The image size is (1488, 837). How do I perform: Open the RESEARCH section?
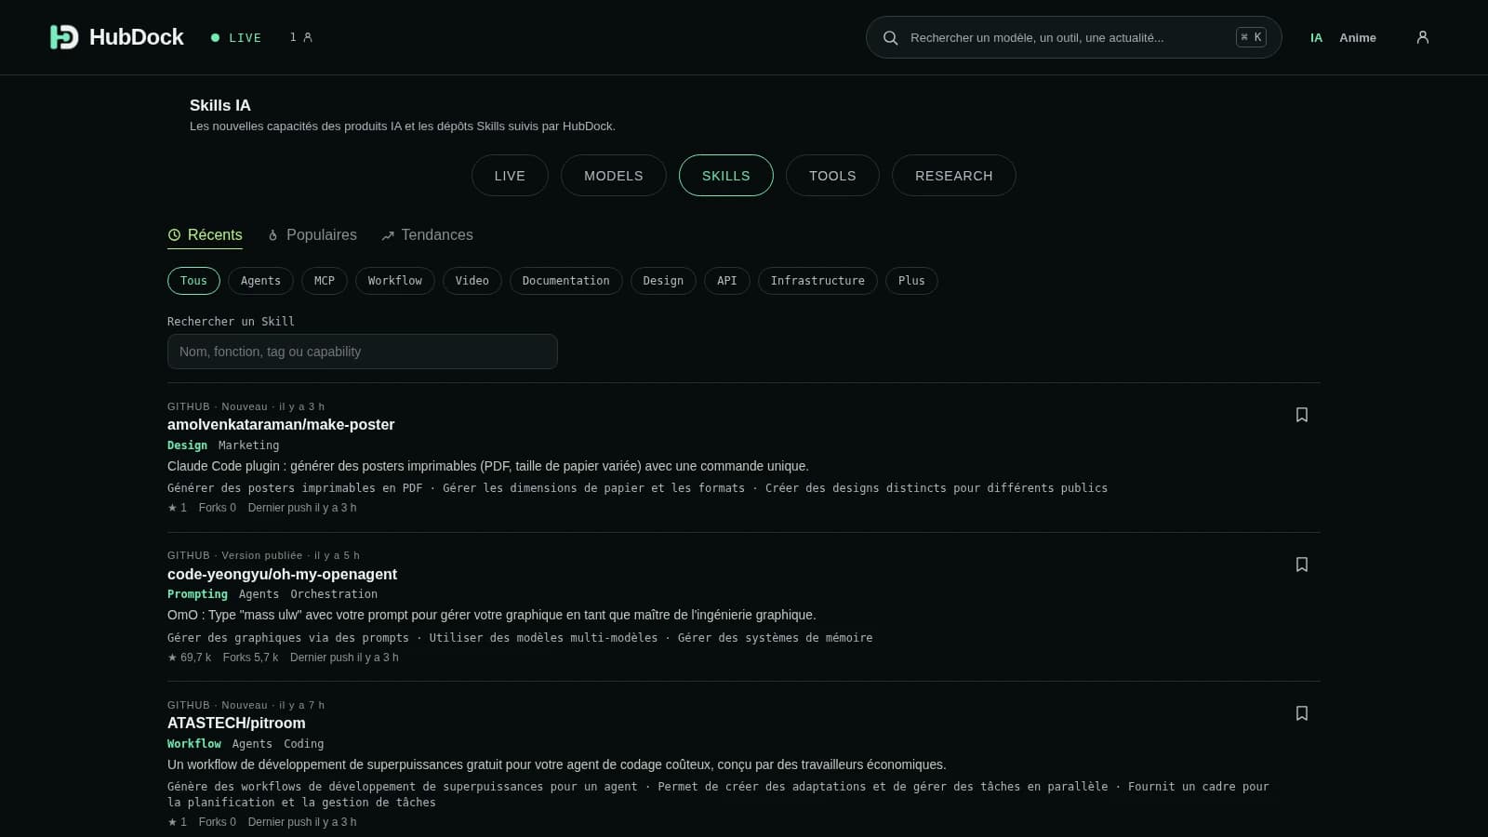954,176
